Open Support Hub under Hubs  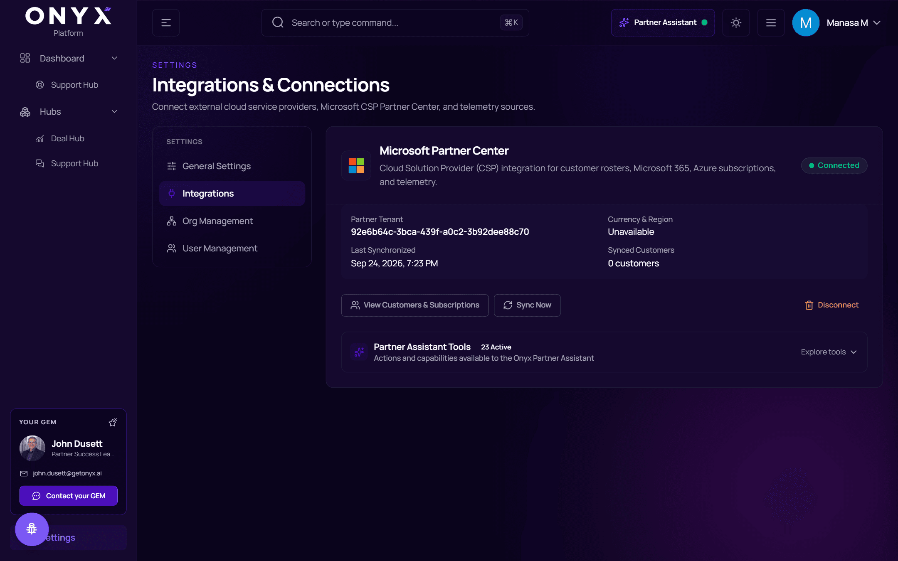click(74, 163)
